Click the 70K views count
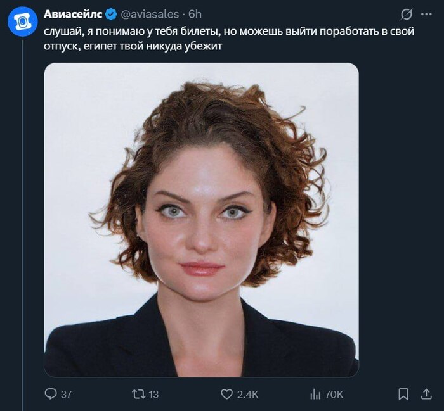 click(334, 395)
